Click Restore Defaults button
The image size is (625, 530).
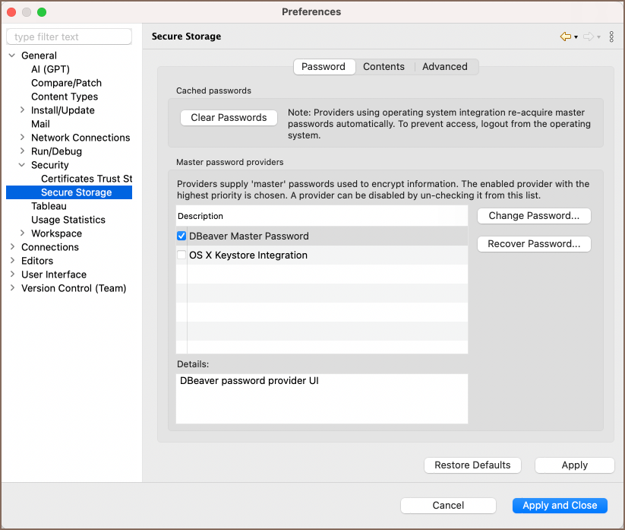(x=472, y=465)
